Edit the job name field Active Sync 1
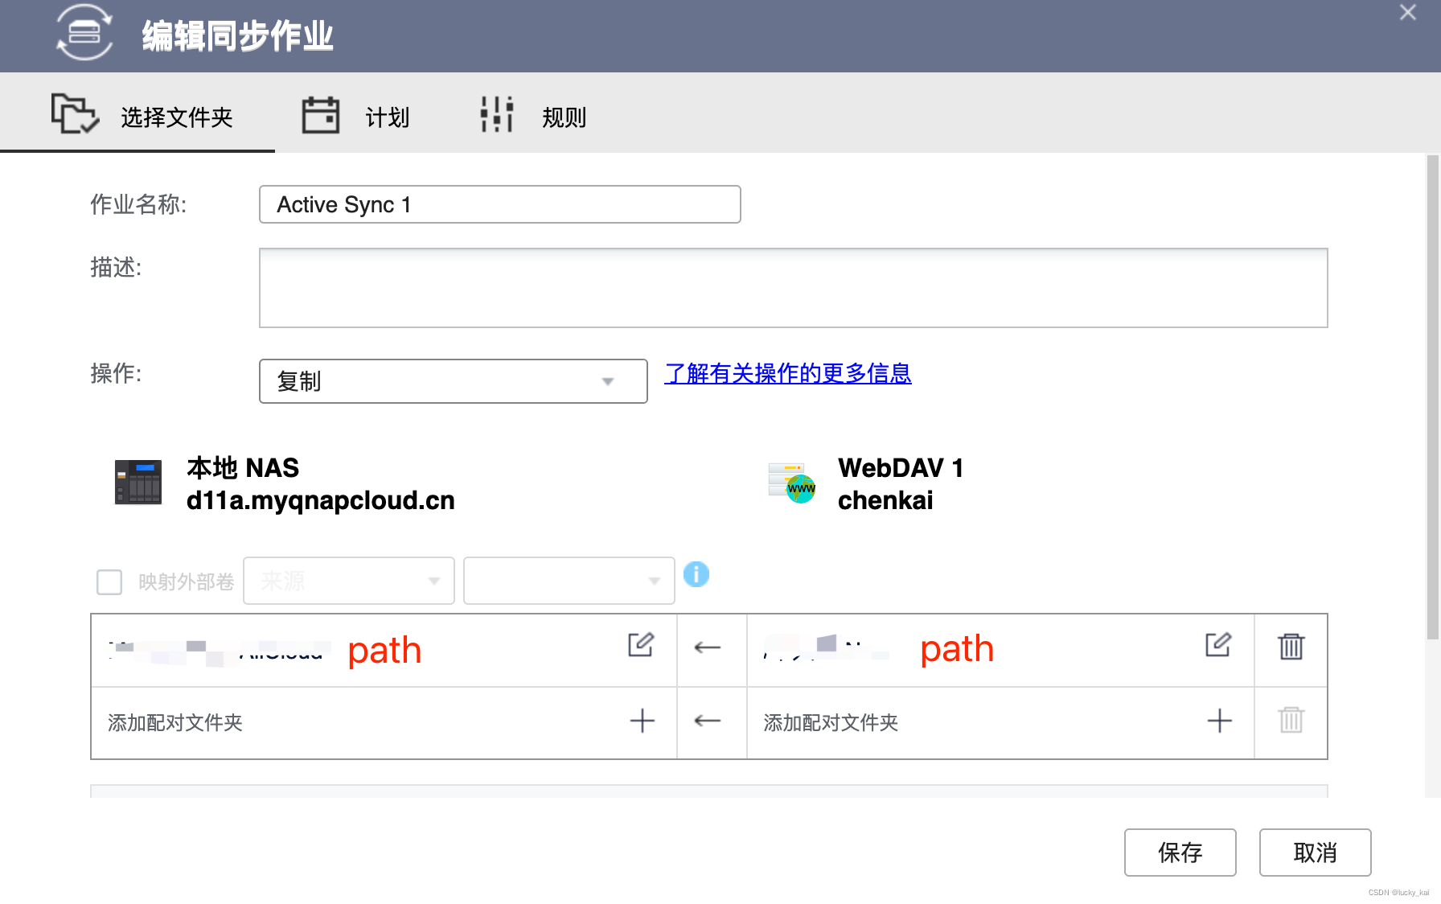Image resolution: width=1441 pixels, height=904 pixels. tap(499, 204)
